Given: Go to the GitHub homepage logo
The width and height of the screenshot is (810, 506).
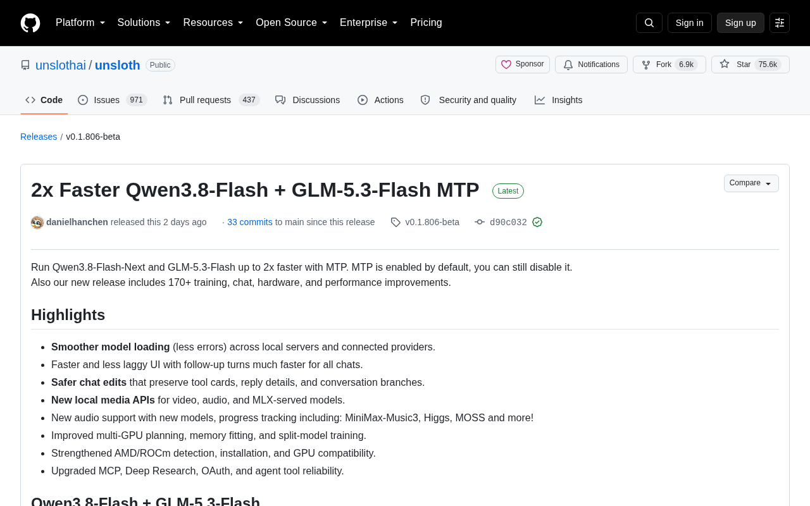Looking at the screenshot, I should click(30, 23).
